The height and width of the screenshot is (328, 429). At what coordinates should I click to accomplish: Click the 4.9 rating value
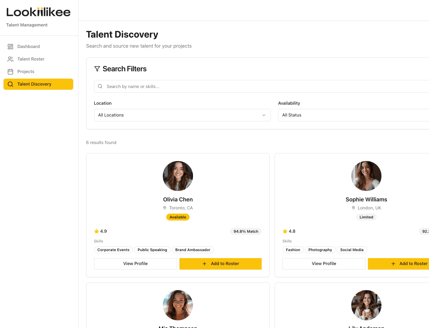point(103,231)
